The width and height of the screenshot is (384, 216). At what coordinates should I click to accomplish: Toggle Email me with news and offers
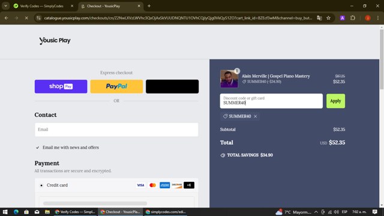pyautogui.click(x=37, y=148)
